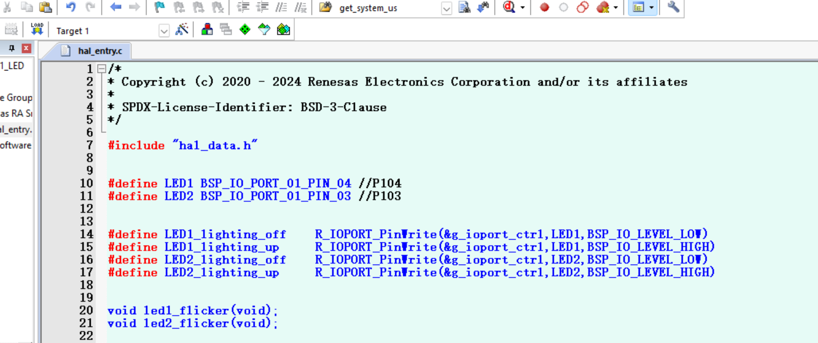818x343 pixels.
Task: Toggle enable/disable breakpoint with the hollow circle
Action: 563,7
